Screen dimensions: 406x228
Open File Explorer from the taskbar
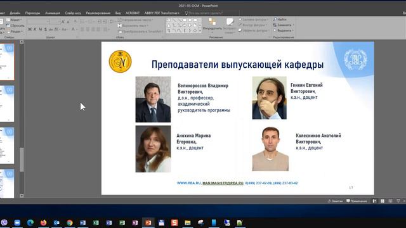tap(188, 222)
